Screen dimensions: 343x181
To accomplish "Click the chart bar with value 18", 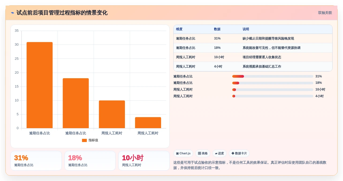I will [x=76, y=103].
